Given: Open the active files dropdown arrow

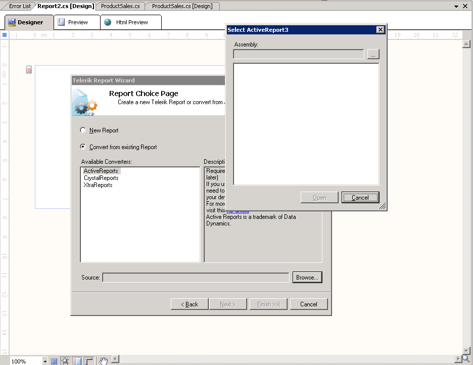Looking at the screenshot, I should [x=456, y=7].
